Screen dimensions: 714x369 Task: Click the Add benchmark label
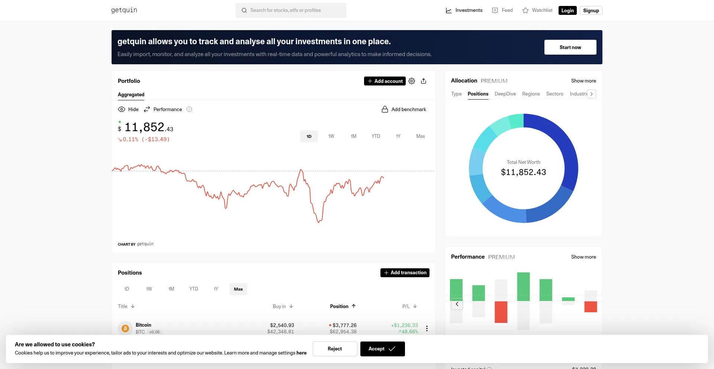[409, 109]
